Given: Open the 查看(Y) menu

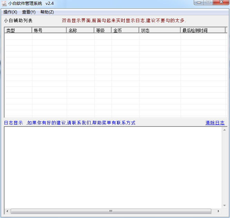Looking at the screenshot, I should [x=29, y=12].
